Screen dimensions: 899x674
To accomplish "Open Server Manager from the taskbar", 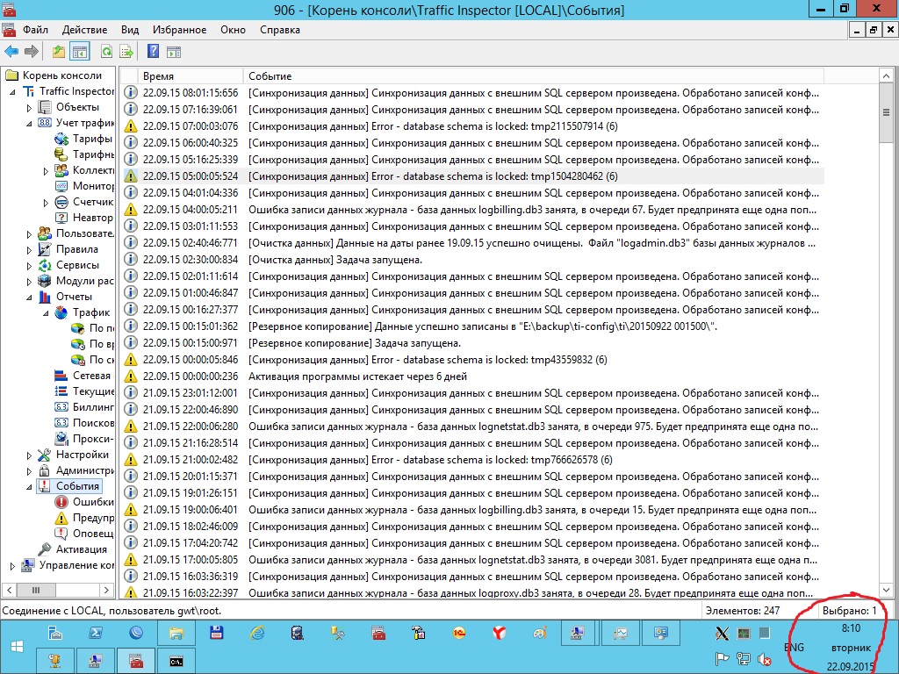I will (x=55, y=633).
